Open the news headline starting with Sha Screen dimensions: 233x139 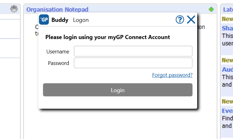pyautogui.click(x=227, y=28)
